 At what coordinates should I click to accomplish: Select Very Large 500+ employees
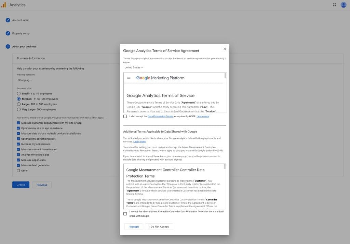pyautogui.click(x=19, y=109)
